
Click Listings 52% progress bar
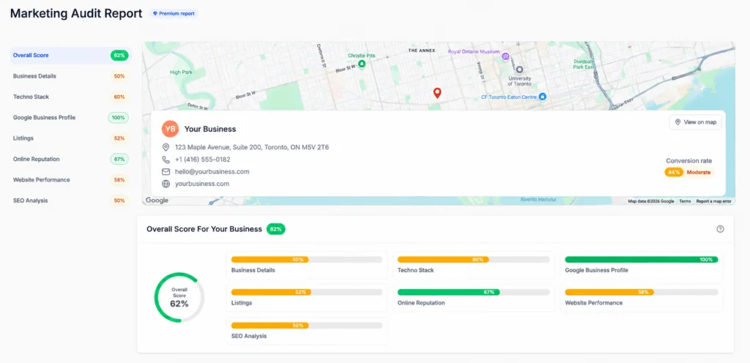click(x=307, y=292)
